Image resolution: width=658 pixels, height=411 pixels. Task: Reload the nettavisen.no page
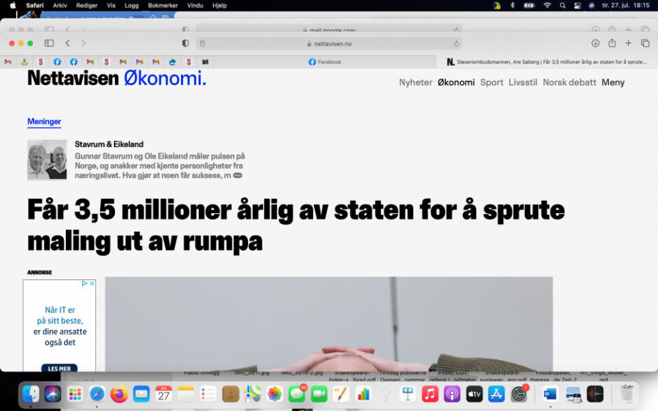[x=456, y=43]
